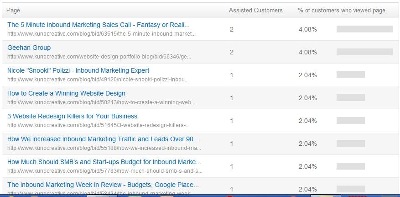Click Nicole "Snooki" Polizzi article link
400x197 pixels.
[78, 70]
